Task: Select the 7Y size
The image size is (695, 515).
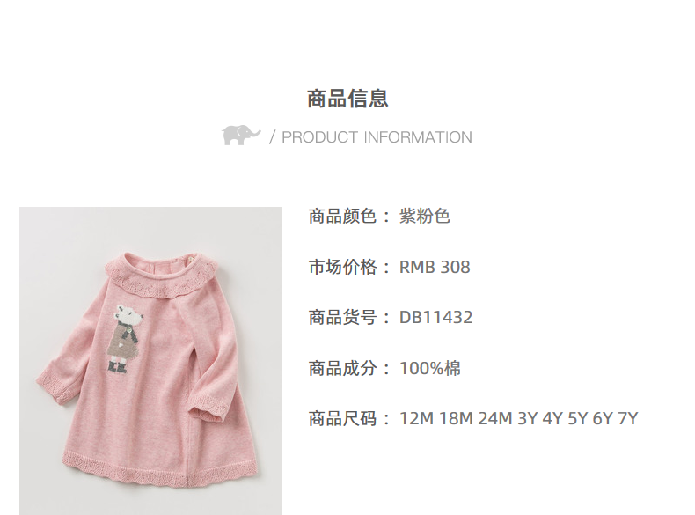Action: (x=628, y=419)
